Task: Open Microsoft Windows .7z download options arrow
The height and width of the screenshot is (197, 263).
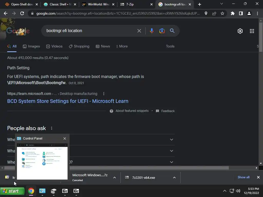Action: [115, 178]
